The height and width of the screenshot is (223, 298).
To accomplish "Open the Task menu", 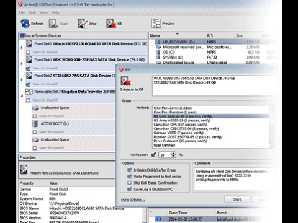I will 32,12.
